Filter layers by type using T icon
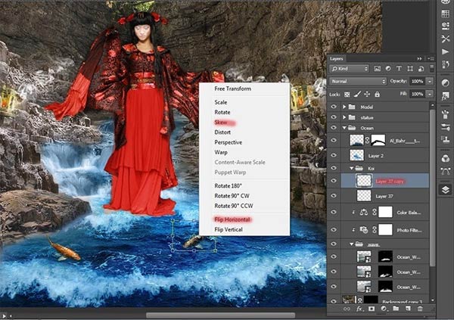Image resolution: width=454 pixels, height=320 pixels. point(399,69)
